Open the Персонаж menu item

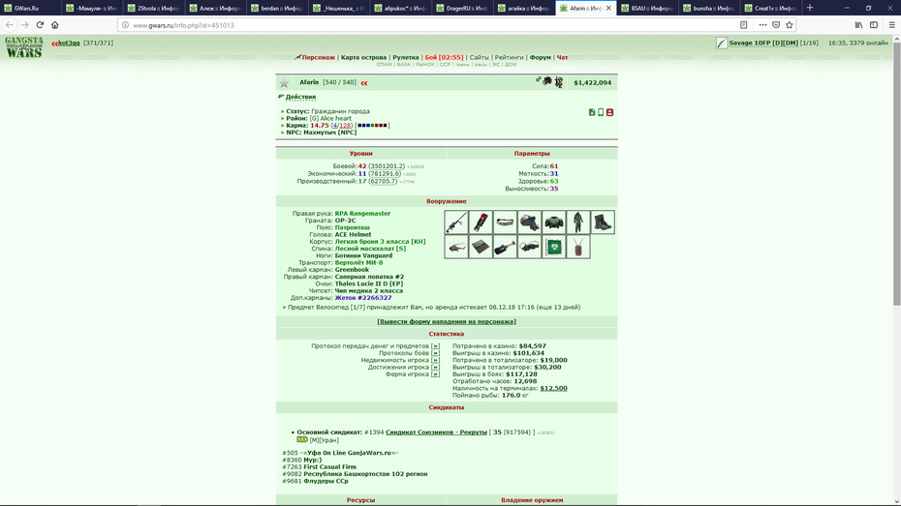click(319, 57)
